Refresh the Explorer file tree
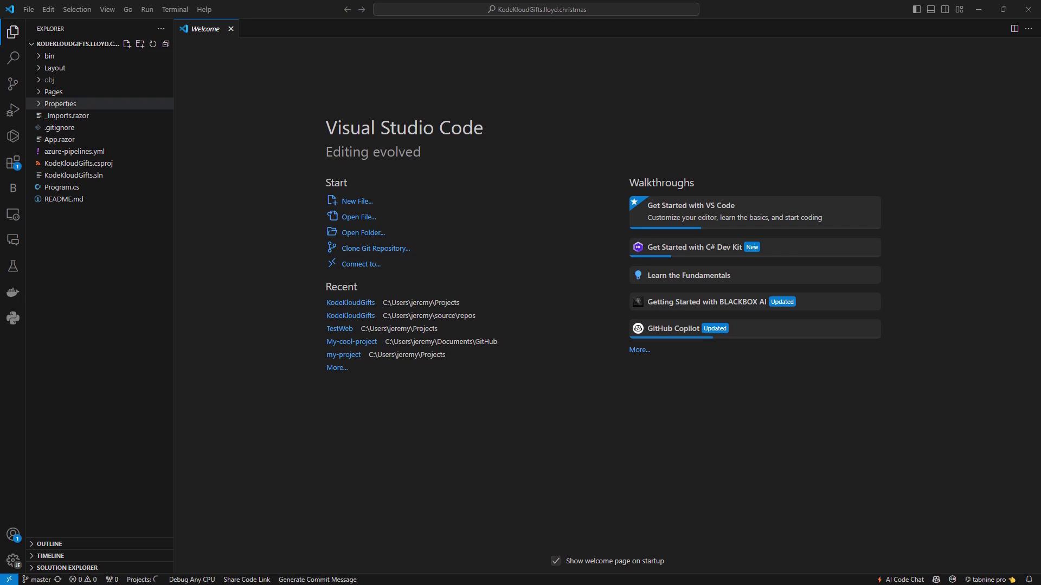Screen dimensions: 1041x585 [x=153, y=44]
